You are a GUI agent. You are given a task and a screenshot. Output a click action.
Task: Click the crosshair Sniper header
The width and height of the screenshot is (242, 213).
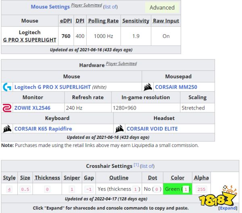point(72,178)
